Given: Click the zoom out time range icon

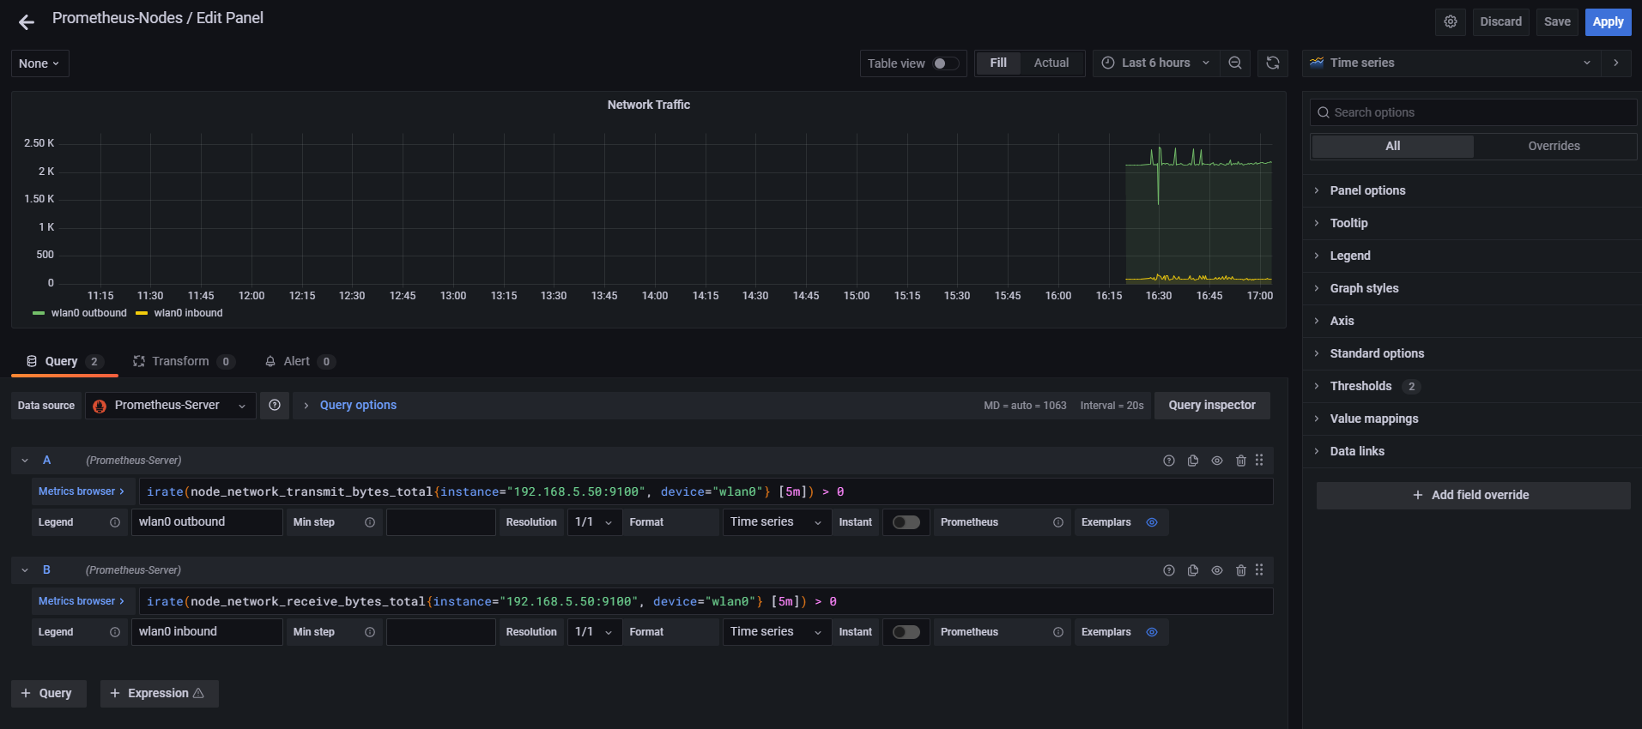Looking at the screenshot, I should (1235, 63).
